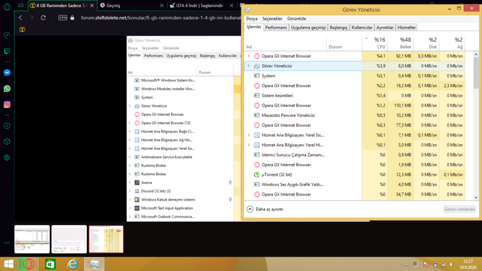The height and width of the screenshot is (271, 482).
Task: Sort processes by Bellek column header
Action: (x=401, y=43)
